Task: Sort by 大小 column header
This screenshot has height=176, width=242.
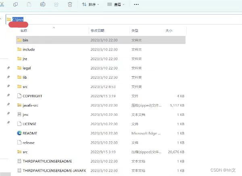Action: (x=169, y=31)
